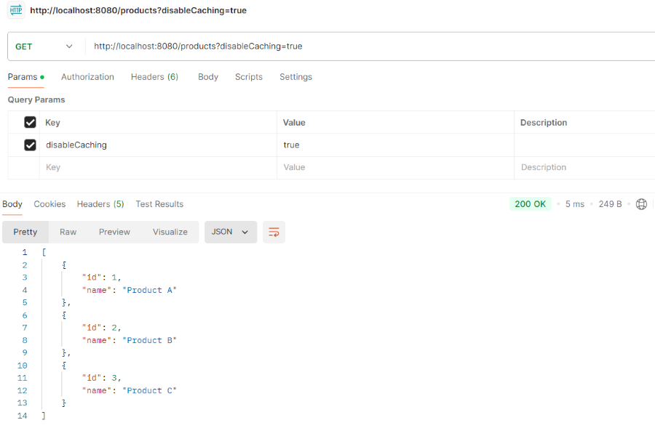
Task: Click the HTTP request icon
Action: 16,10
